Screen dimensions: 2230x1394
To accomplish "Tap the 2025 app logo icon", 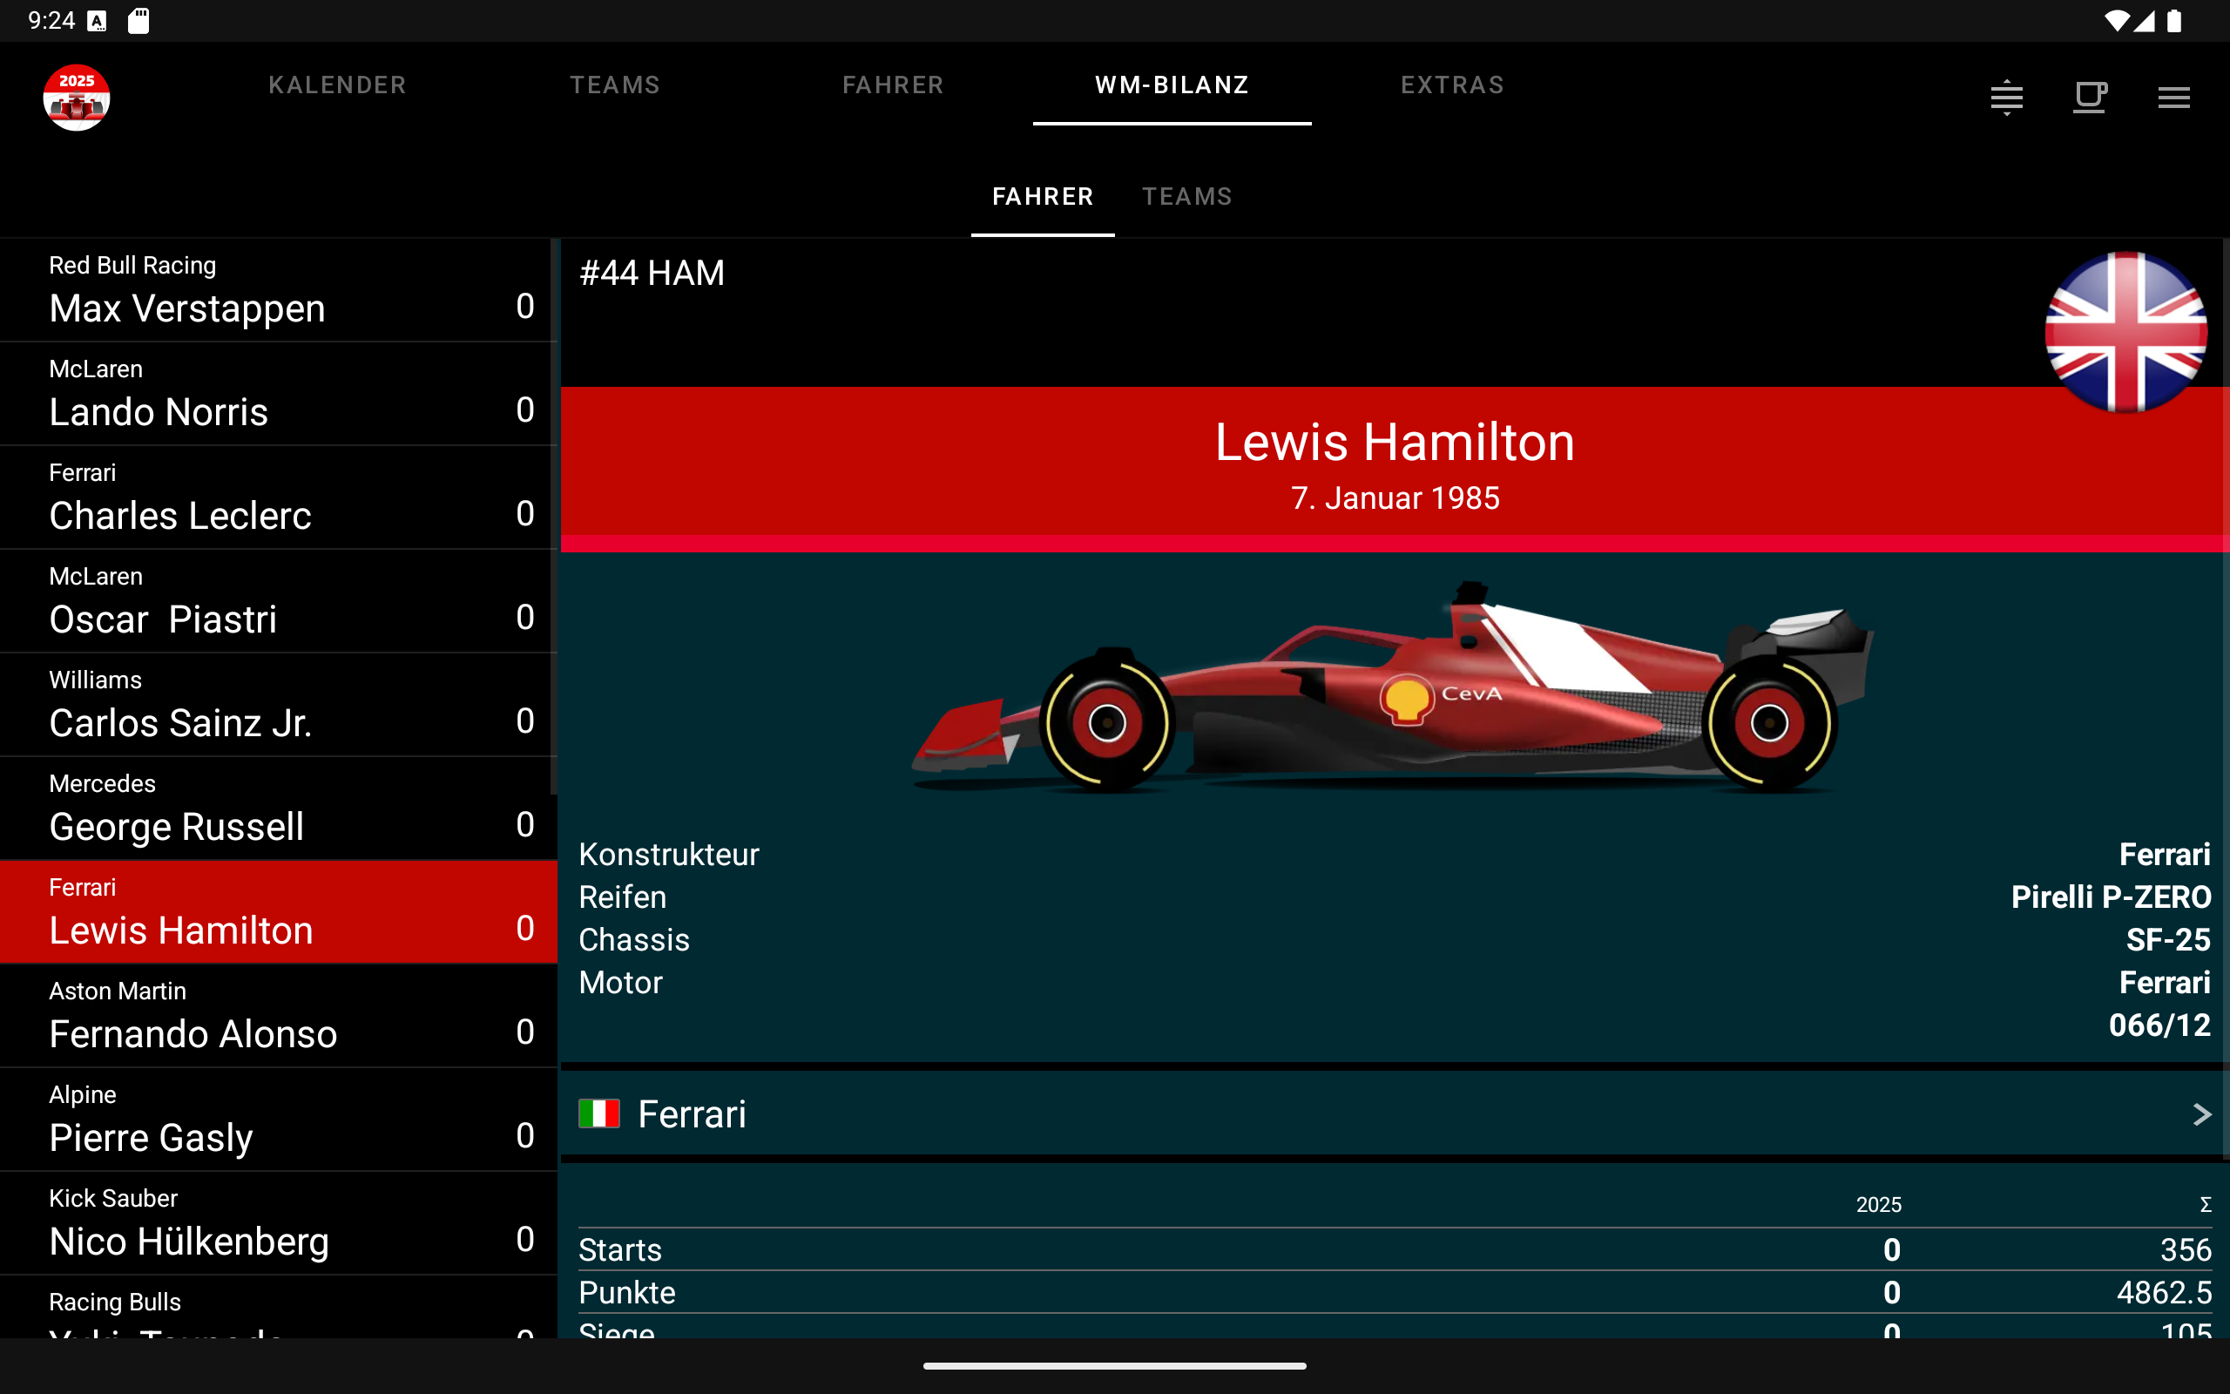I will pos(77,97).
